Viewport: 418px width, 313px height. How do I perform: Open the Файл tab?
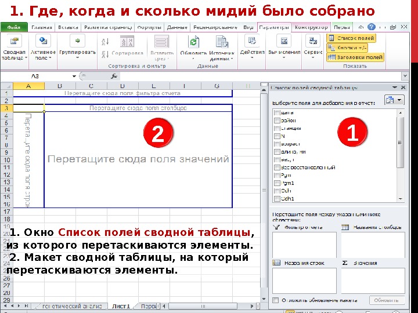point(14,27)
